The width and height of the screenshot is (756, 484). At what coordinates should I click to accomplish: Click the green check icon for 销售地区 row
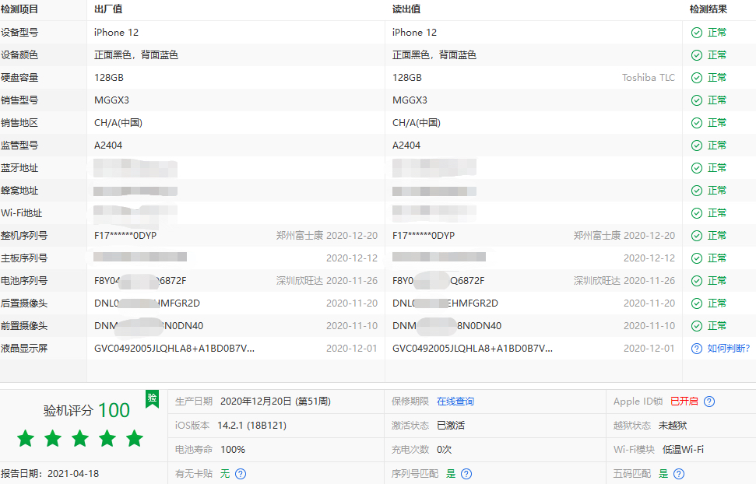click(x=697, y=123)
